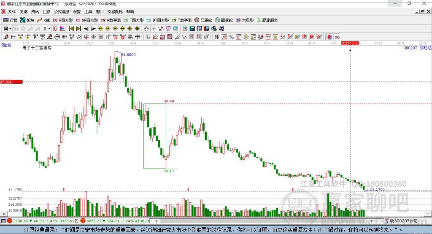Click the rights adjustment 权 icon
The height and width of the screenshot is (234, 432).
(x=55, y=29)
